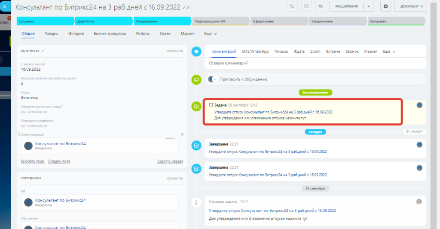This screenshot has height=229, width=440.
Task: Set stage to Уведомление
Action: (338, 21)
